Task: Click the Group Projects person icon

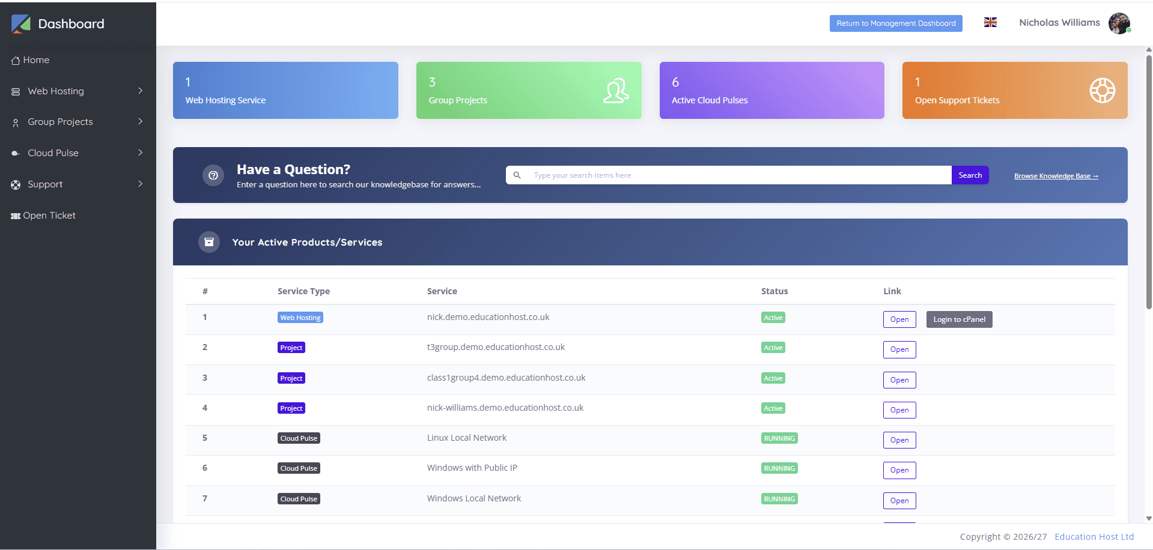Action: 16,122
